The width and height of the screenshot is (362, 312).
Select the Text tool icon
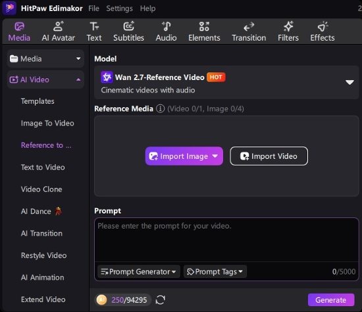pos(94,27)
